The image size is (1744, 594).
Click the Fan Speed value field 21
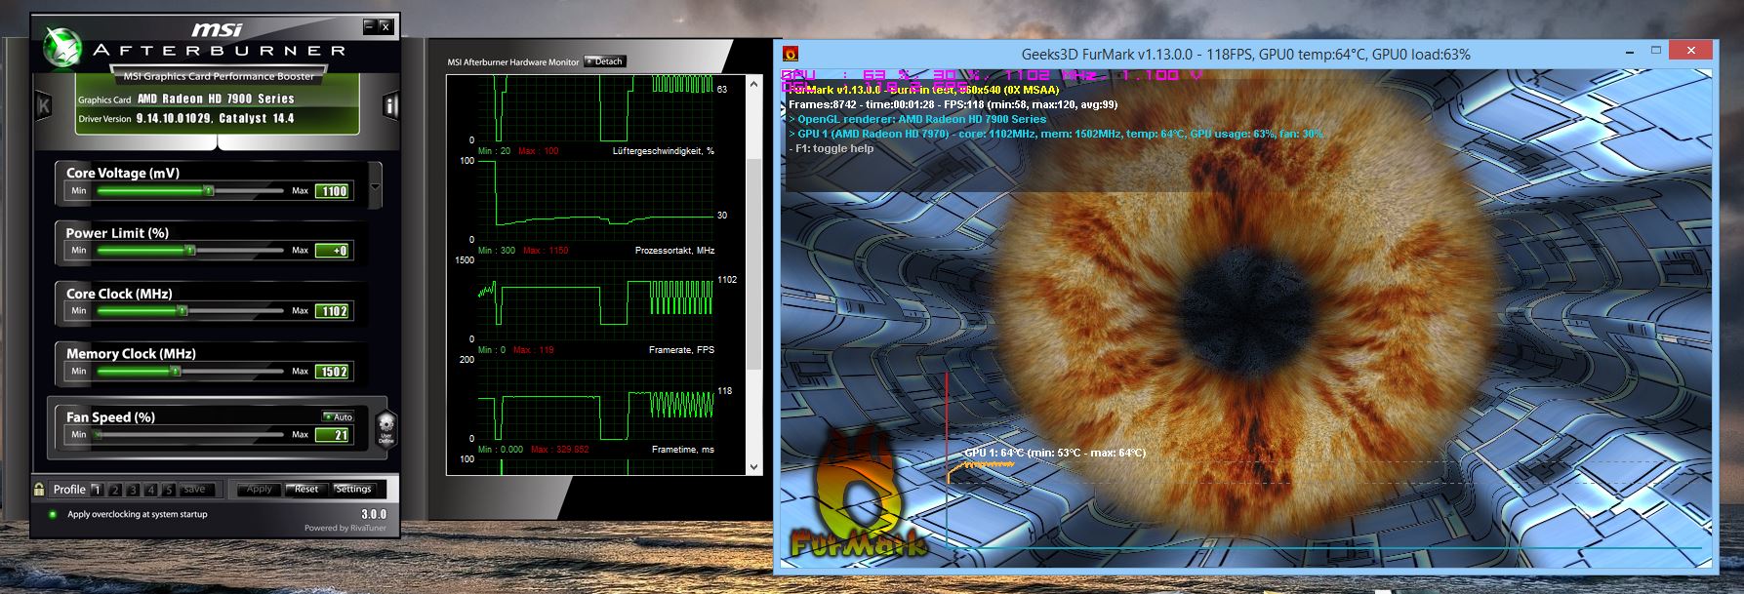[333, 435]
